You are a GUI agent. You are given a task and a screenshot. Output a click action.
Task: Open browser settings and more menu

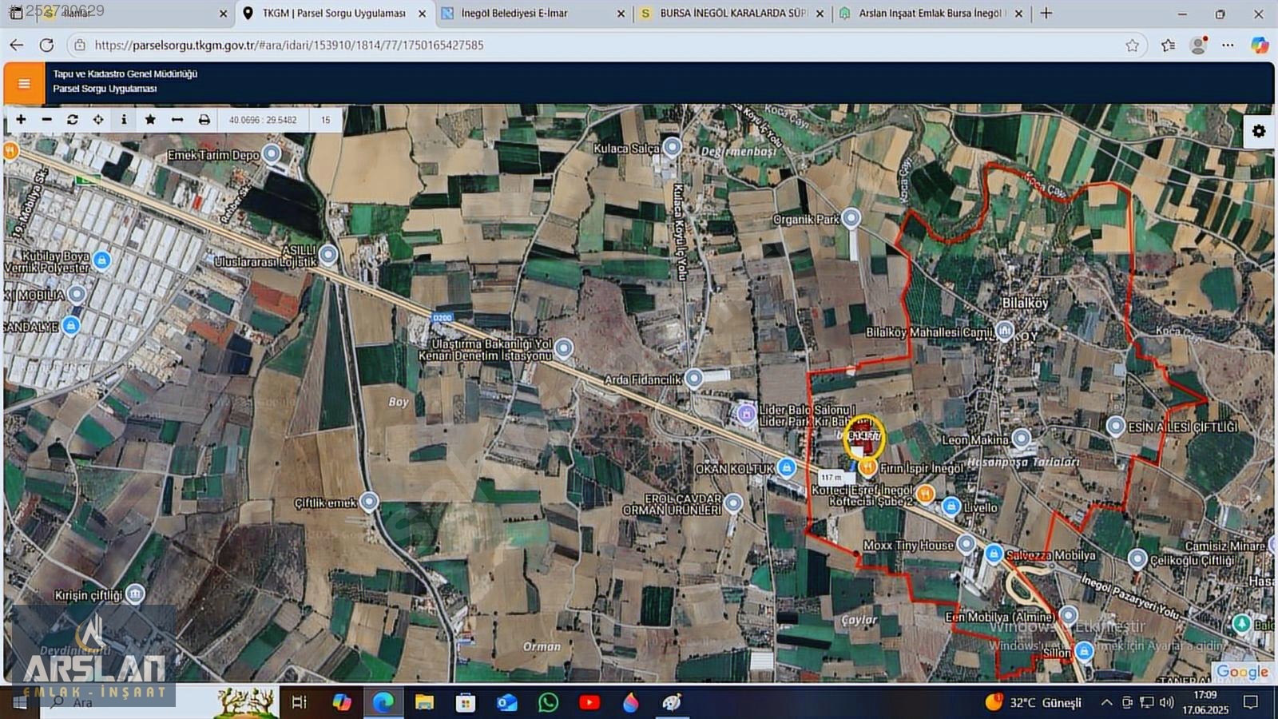1228,46
